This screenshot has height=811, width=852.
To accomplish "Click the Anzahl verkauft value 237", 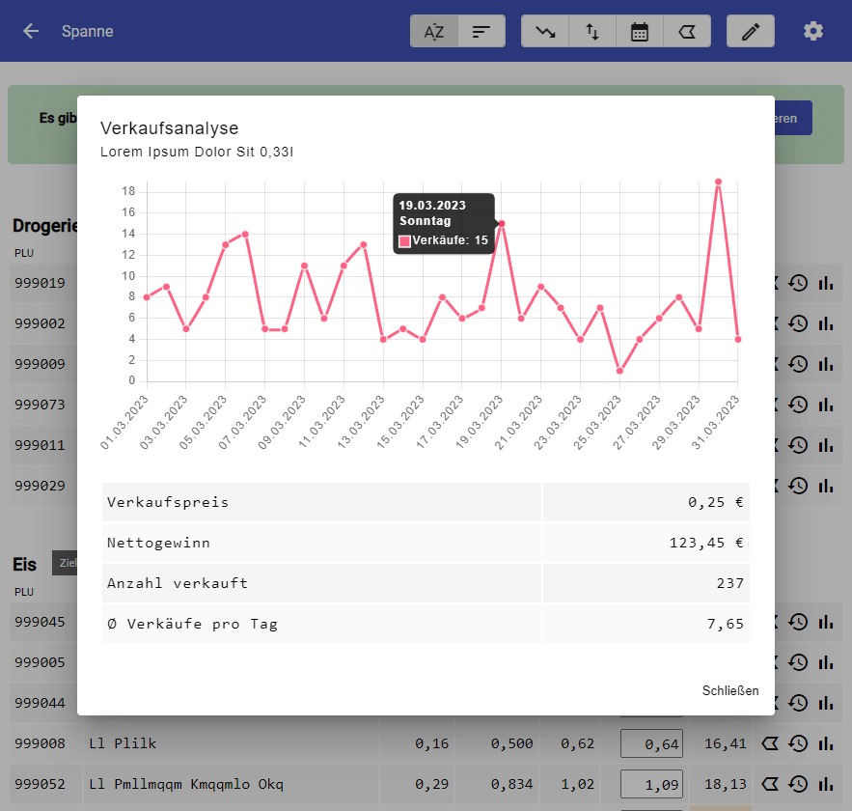I will click(x=729, y=583).
